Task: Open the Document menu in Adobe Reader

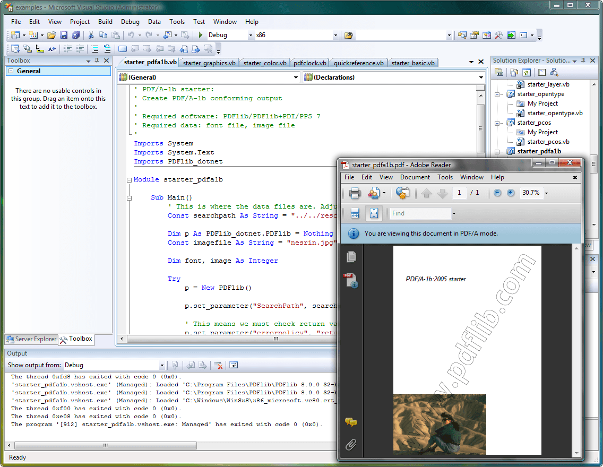Action: (415, 177)
